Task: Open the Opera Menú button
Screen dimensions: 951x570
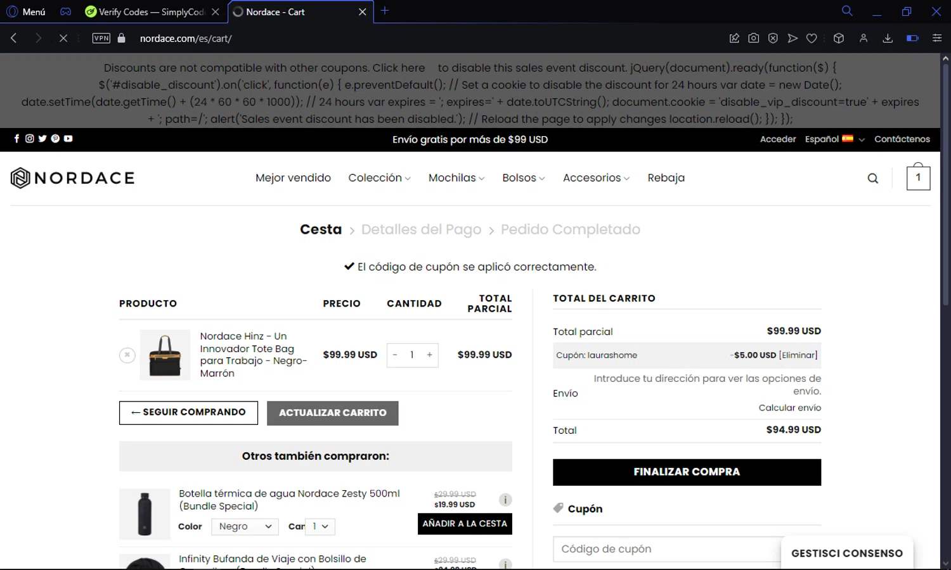Action: click(x=26, y=11)
